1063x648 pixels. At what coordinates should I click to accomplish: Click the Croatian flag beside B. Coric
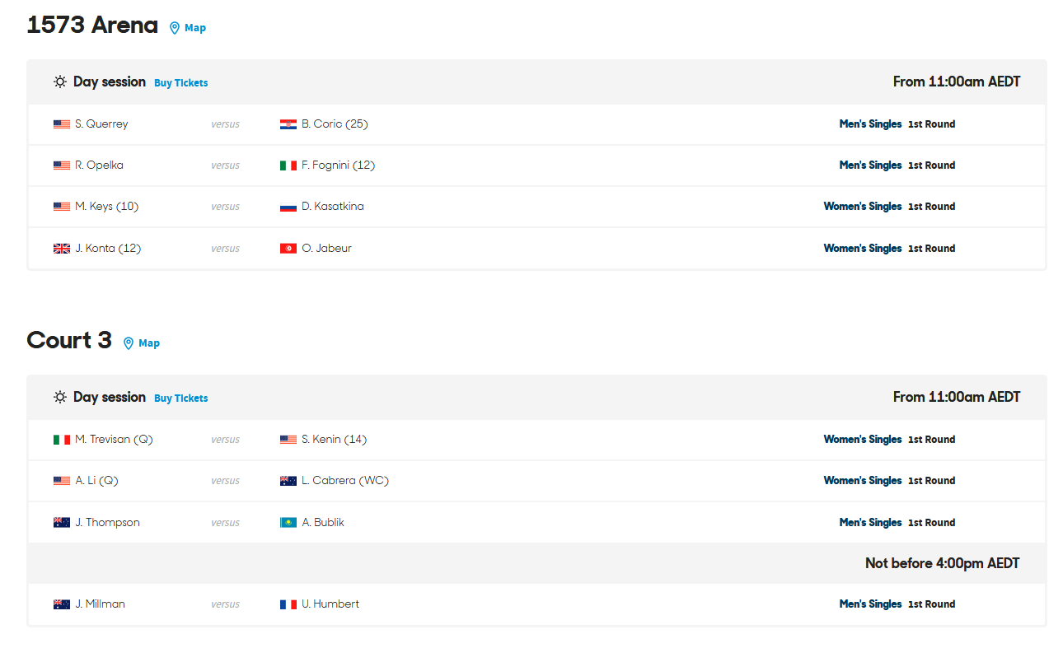pyautogui.click(x=288, y=124)
